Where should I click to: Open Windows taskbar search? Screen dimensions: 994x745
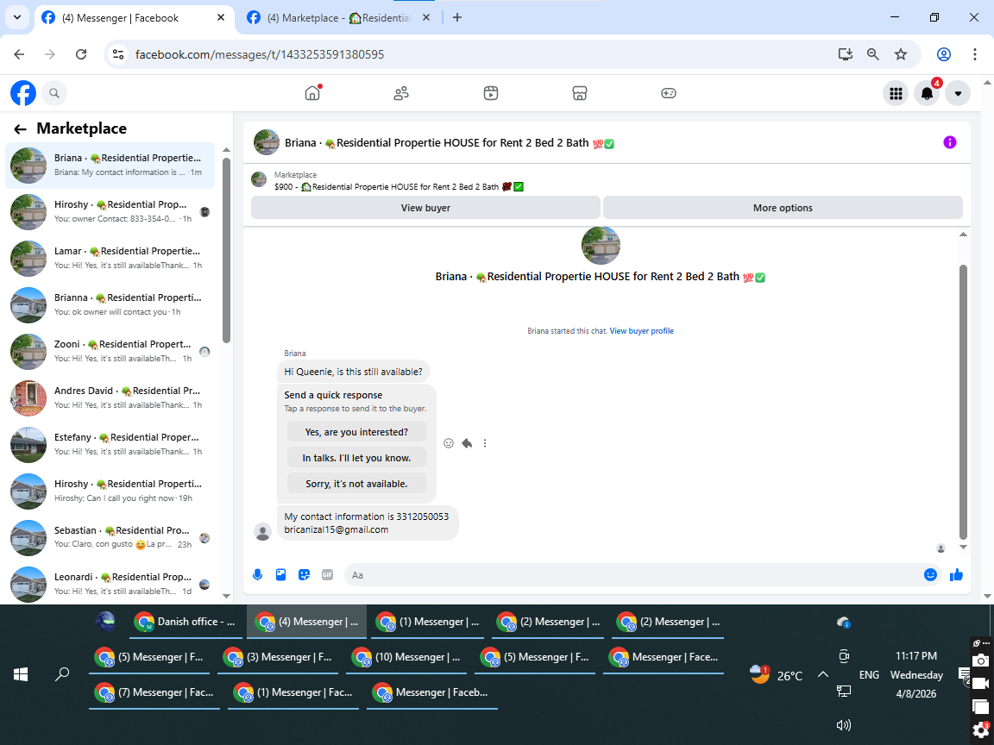[62, 674]
